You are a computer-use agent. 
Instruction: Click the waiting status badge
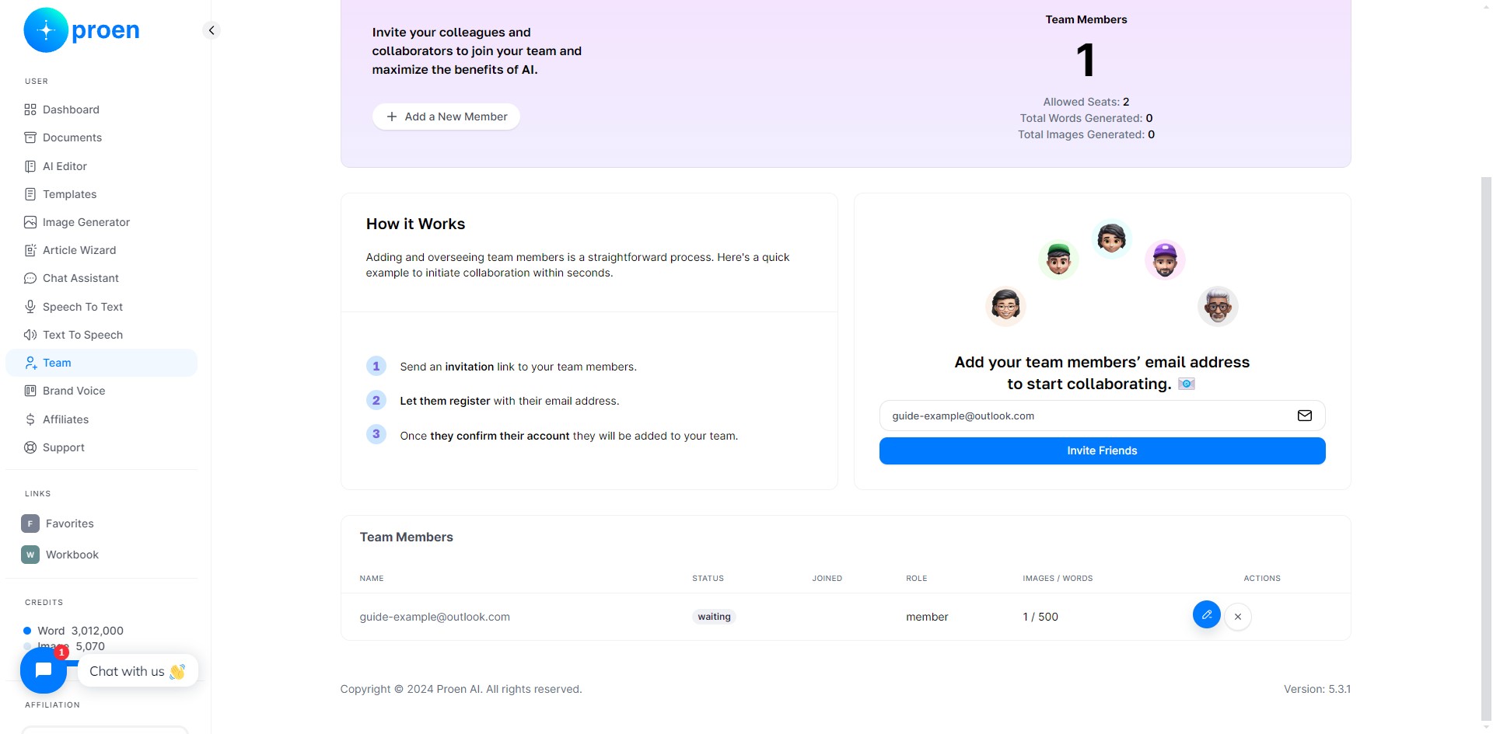tap(714, 617)
